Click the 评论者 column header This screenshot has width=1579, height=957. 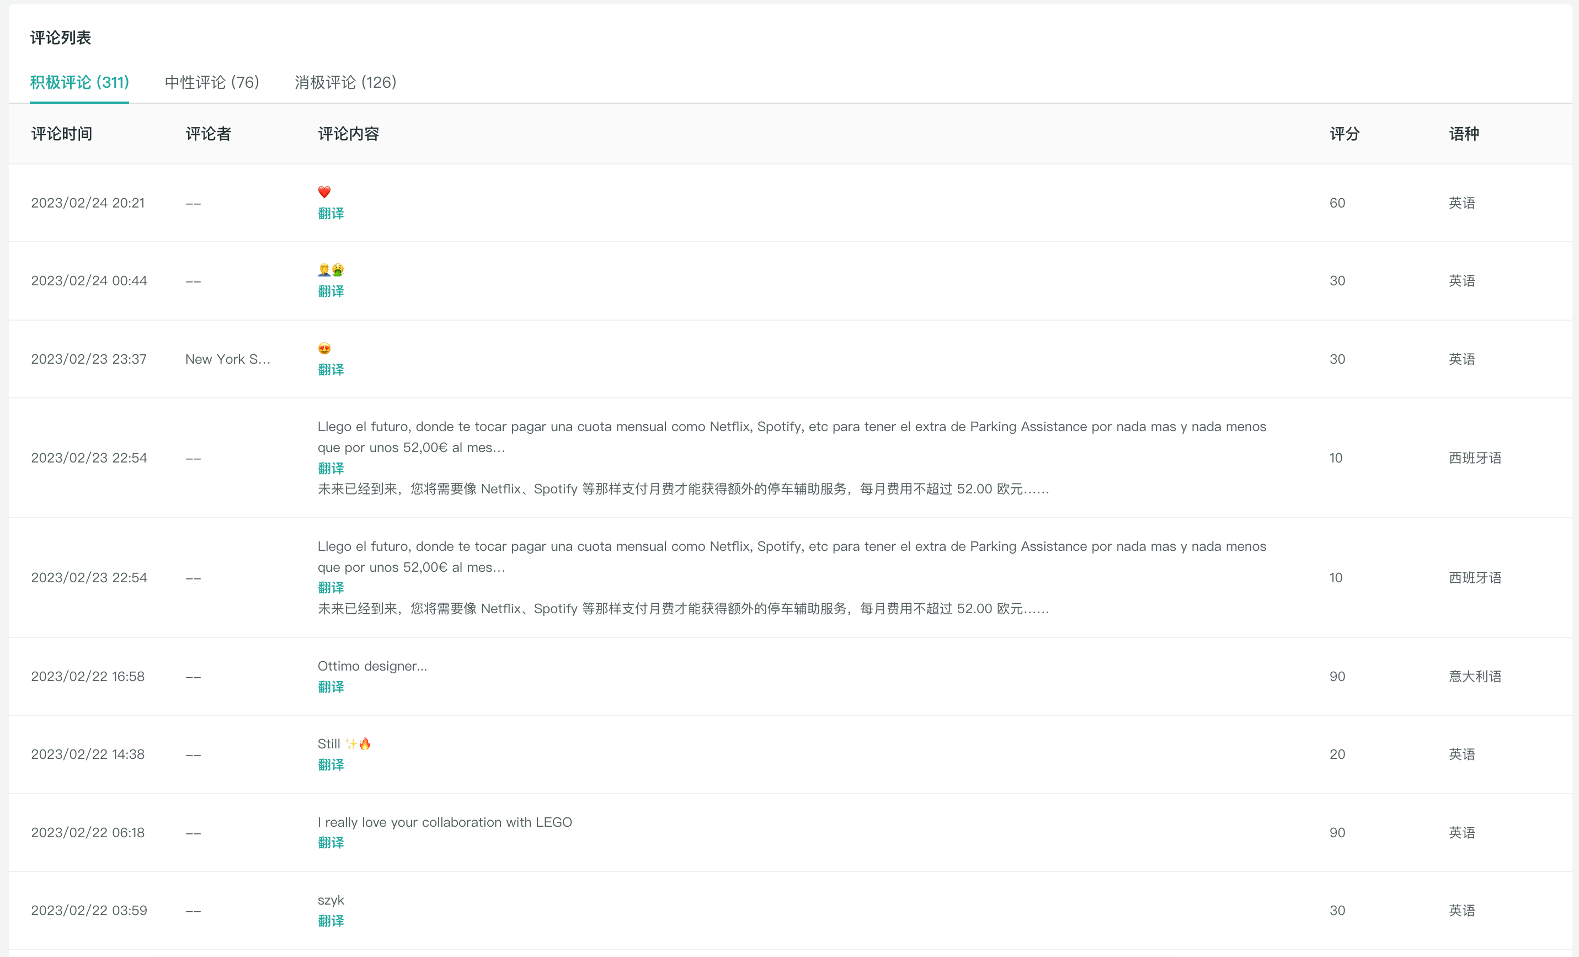click(208, 134)
